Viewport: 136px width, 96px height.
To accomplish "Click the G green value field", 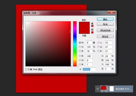I will [89, 60].
